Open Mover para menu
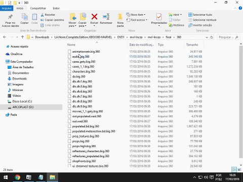The image size is (243, 182). 72,20
